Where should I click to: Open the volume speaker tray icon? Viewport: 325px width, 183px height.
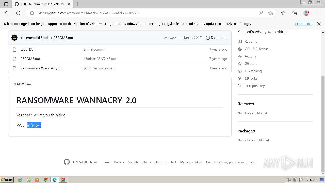[x=289, y=180]
